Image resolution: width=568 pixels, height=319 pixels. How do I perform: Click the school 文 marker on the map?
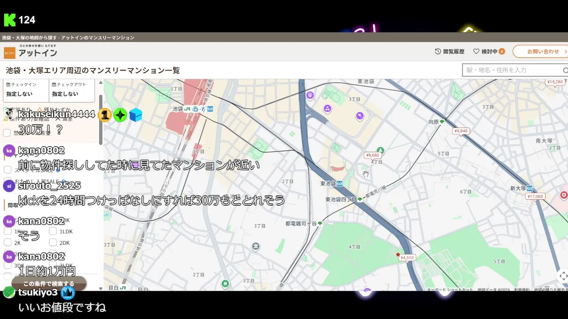click(x=256, y=246)
